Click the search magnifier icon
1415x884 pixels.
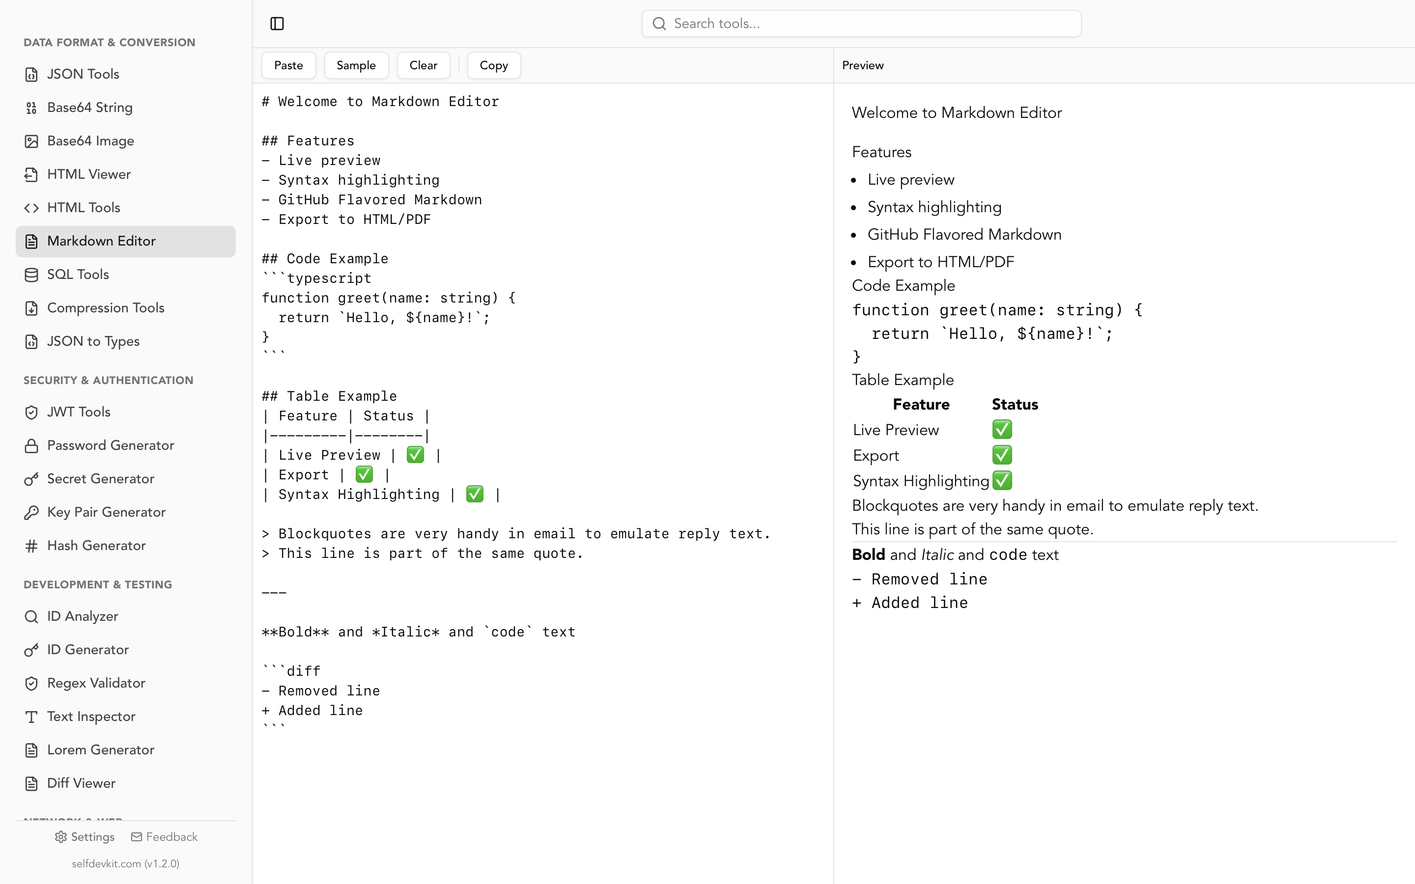pos(659,24)
